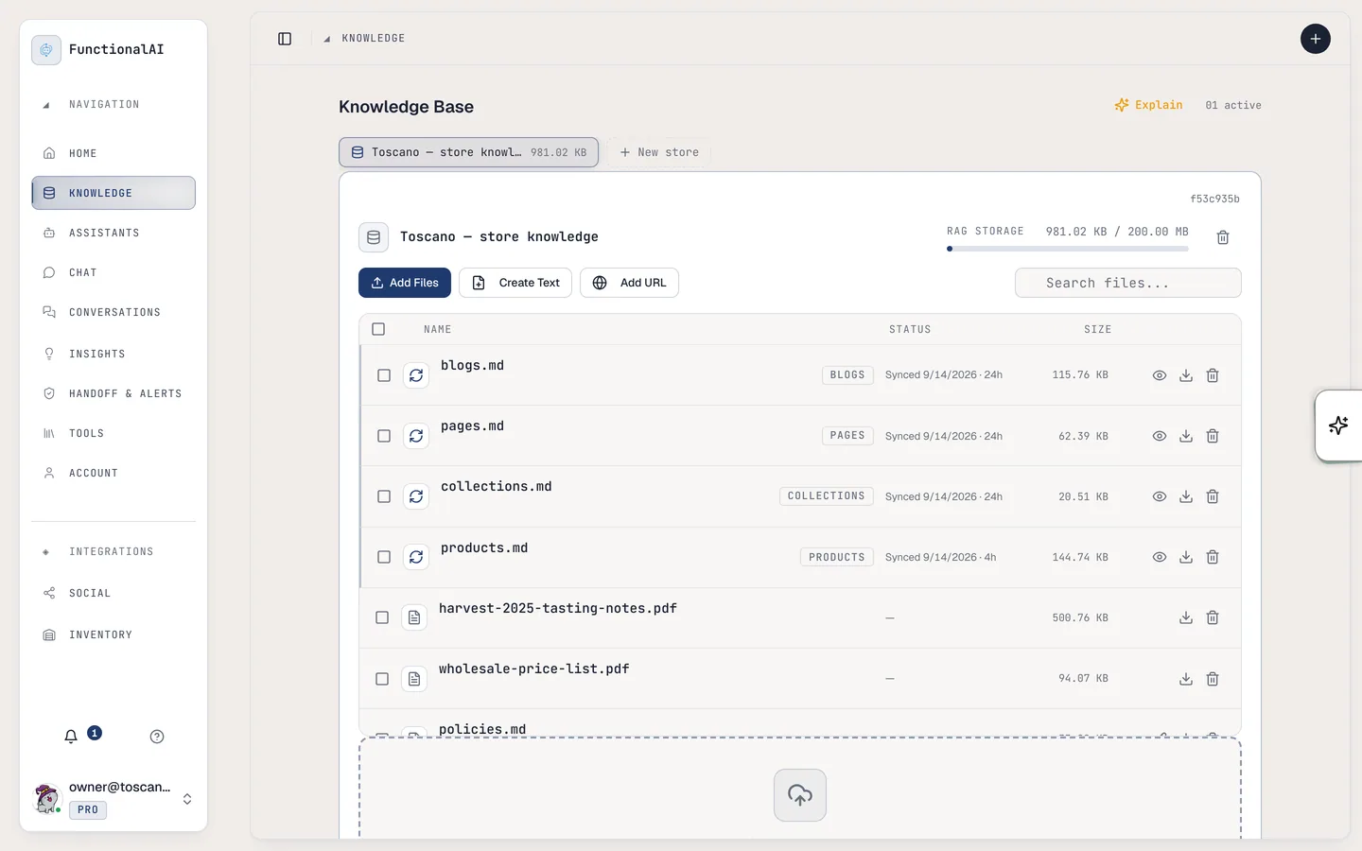
Task: Click the PRO plan badge
Action: (88, 809)
